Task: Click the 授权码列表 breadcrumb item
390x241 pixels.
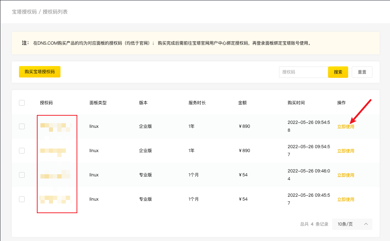Action: [55, 12]
